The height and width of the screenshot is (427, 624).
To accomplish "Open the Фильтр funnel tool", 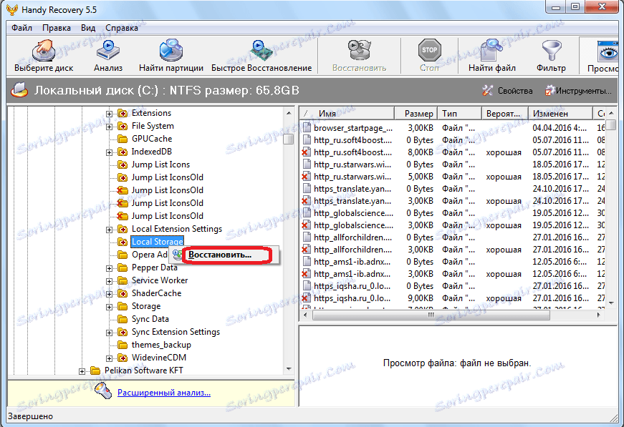I will 551,56.
